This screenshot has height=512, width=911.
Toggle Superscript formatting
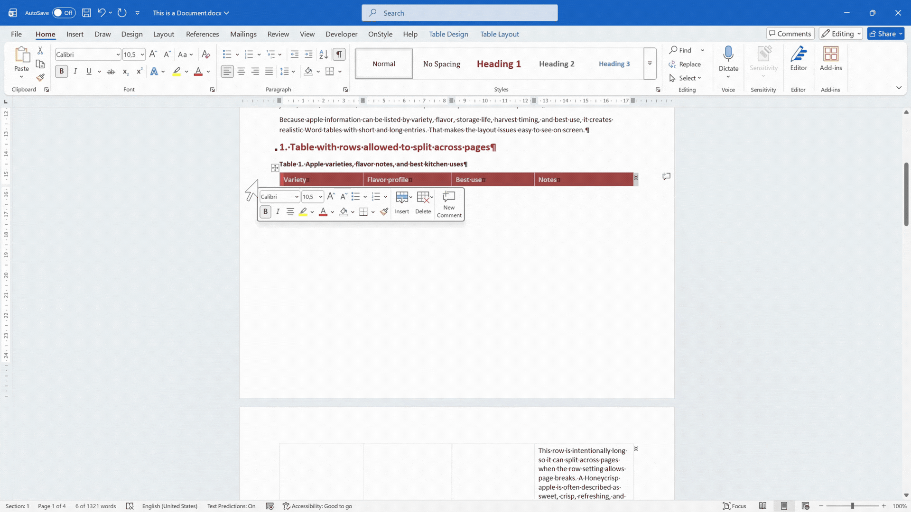139,72
